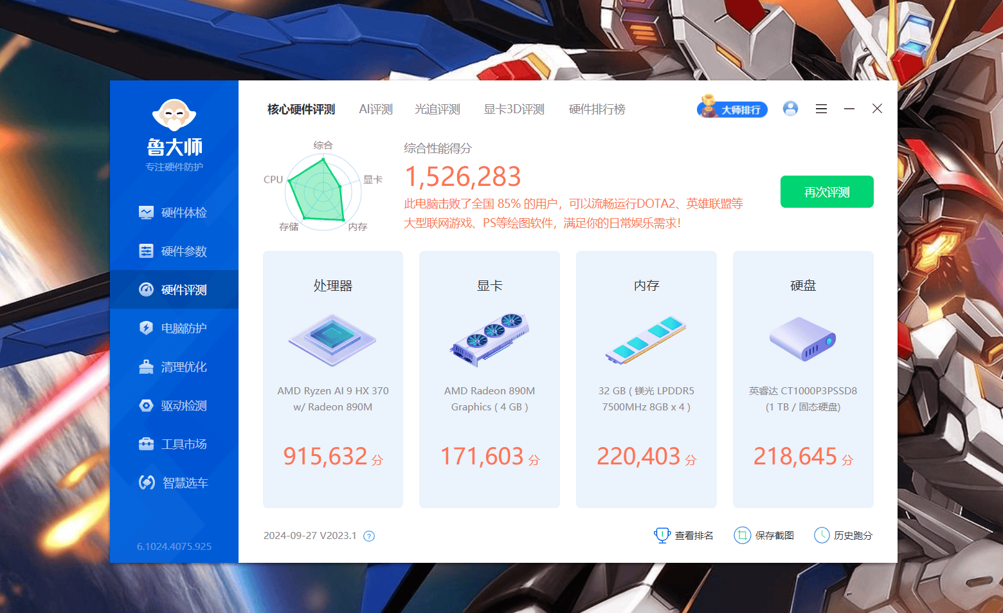Open 电脑防护 in the sidebar
Image resolution: width=1003 pixels, height=613 pixels.
[174, 328]
